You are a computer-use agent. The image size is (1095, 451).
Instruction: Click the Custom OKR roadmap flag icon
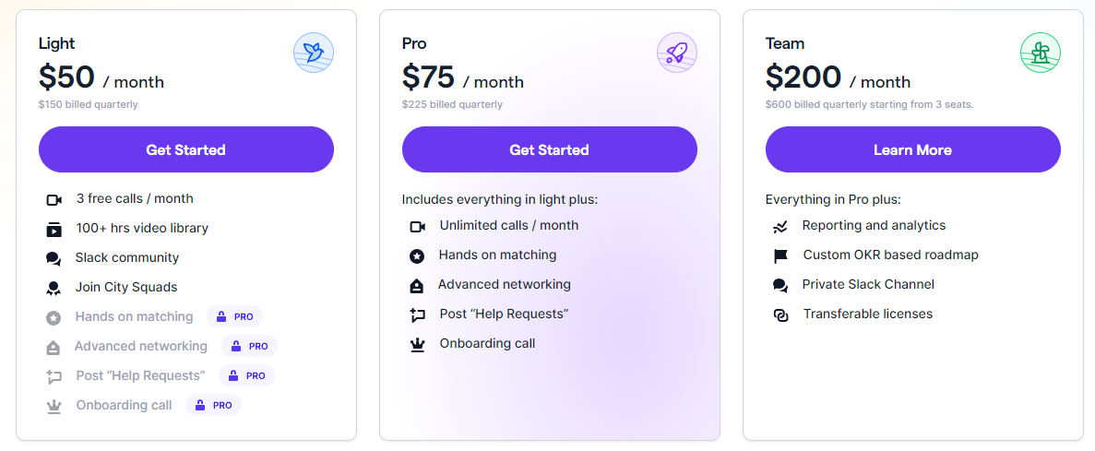tap(780, 256)
